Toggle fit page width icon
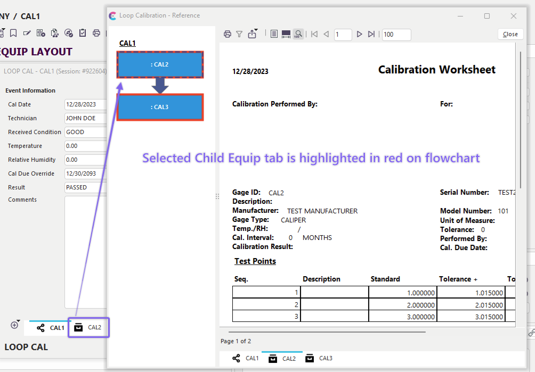The image size is (535, 372). point(286,34)
